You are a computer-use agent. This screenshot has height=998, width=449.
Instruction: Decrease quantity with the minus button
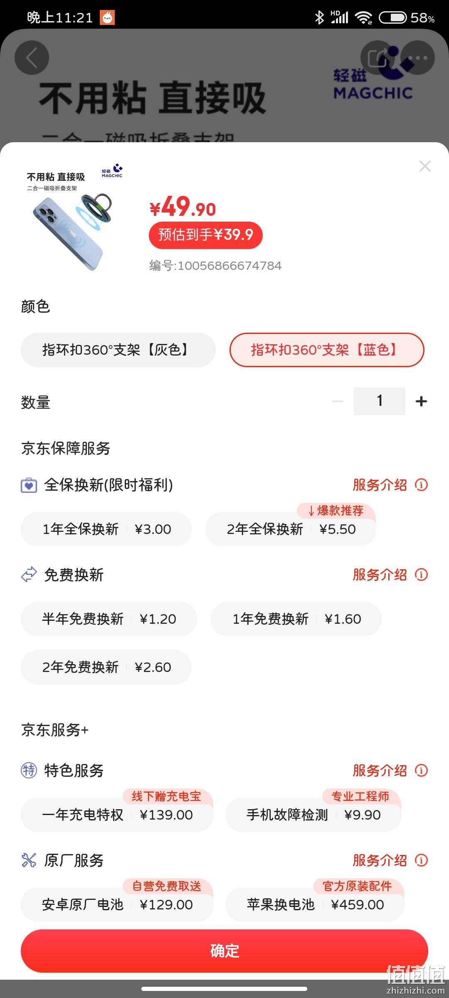338,401
